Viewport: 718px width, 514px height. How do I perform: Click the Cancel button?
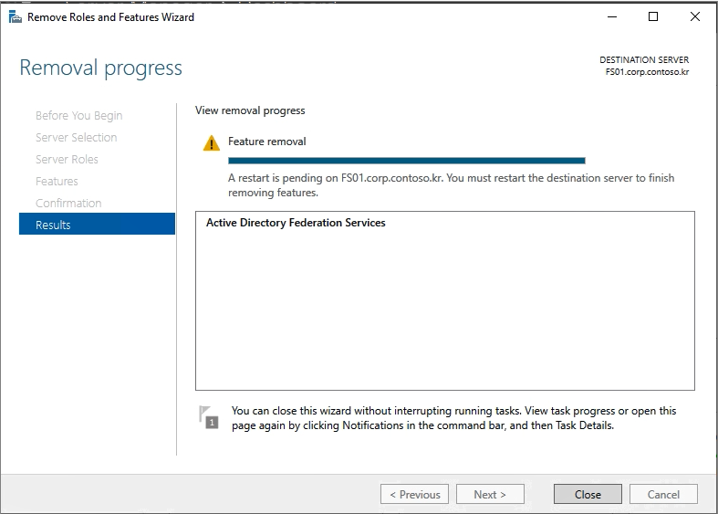coord(663,494)
